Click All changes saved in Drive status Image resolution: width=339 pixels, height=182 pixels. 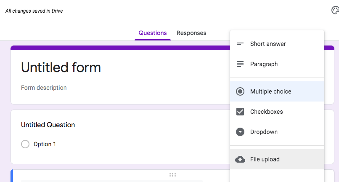point(34,11)
